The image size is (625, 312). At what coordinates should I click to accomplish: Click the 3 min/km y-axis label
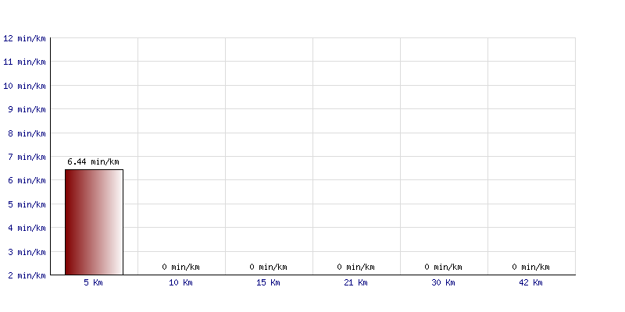(27, 252)
